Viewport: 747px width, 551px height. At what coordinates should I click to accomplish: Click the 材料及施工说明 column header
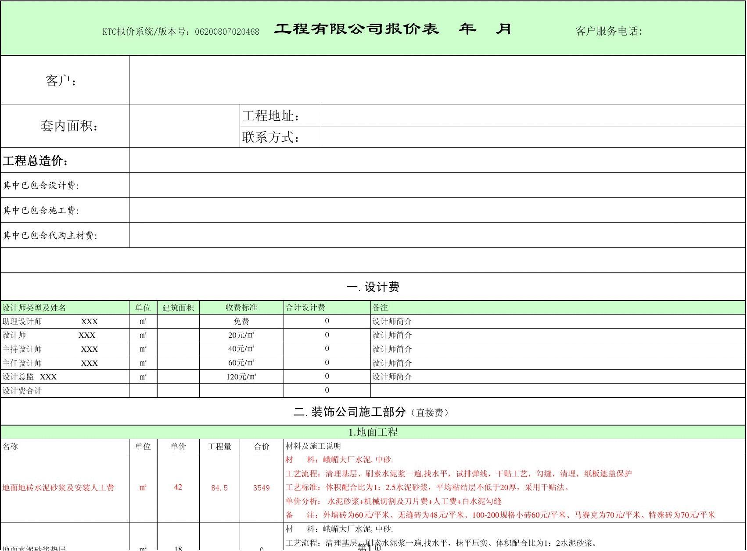coord(514,446)
